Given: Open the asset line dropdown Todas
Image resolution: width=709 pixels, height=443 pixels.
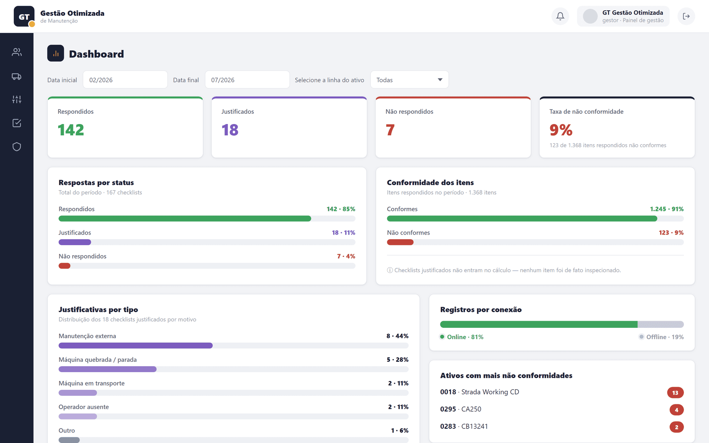Looking at the screenshot, I should pos(409,80).
